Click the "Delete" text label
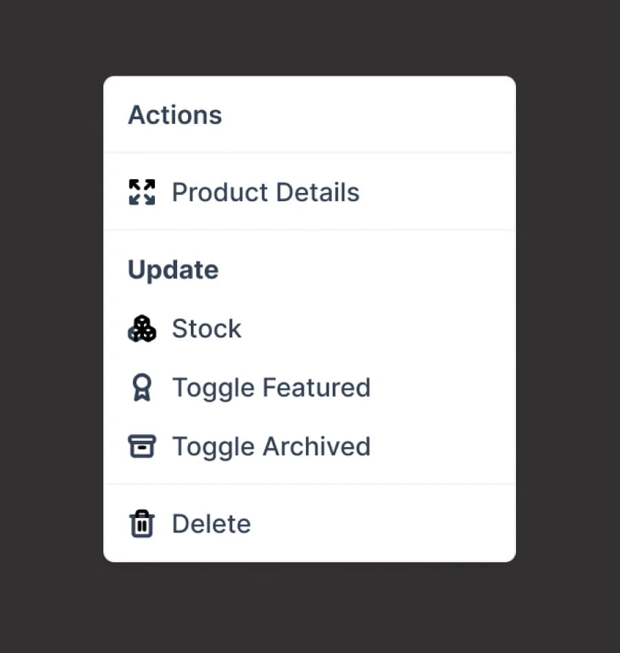 [x=211, y=524]
